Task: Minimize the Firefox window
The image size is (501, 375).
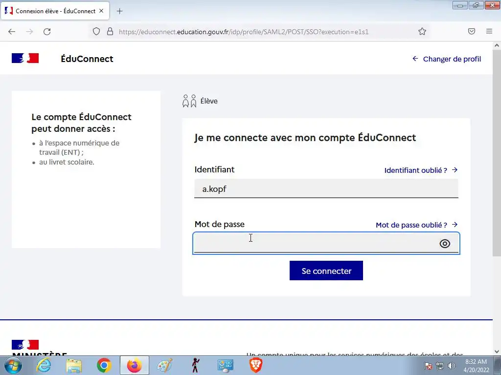Action: [460, 5]
